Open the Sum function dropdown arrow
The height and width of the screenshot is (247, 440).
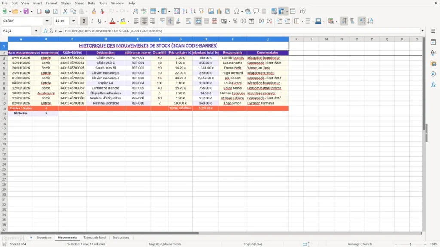pos(55,31)
